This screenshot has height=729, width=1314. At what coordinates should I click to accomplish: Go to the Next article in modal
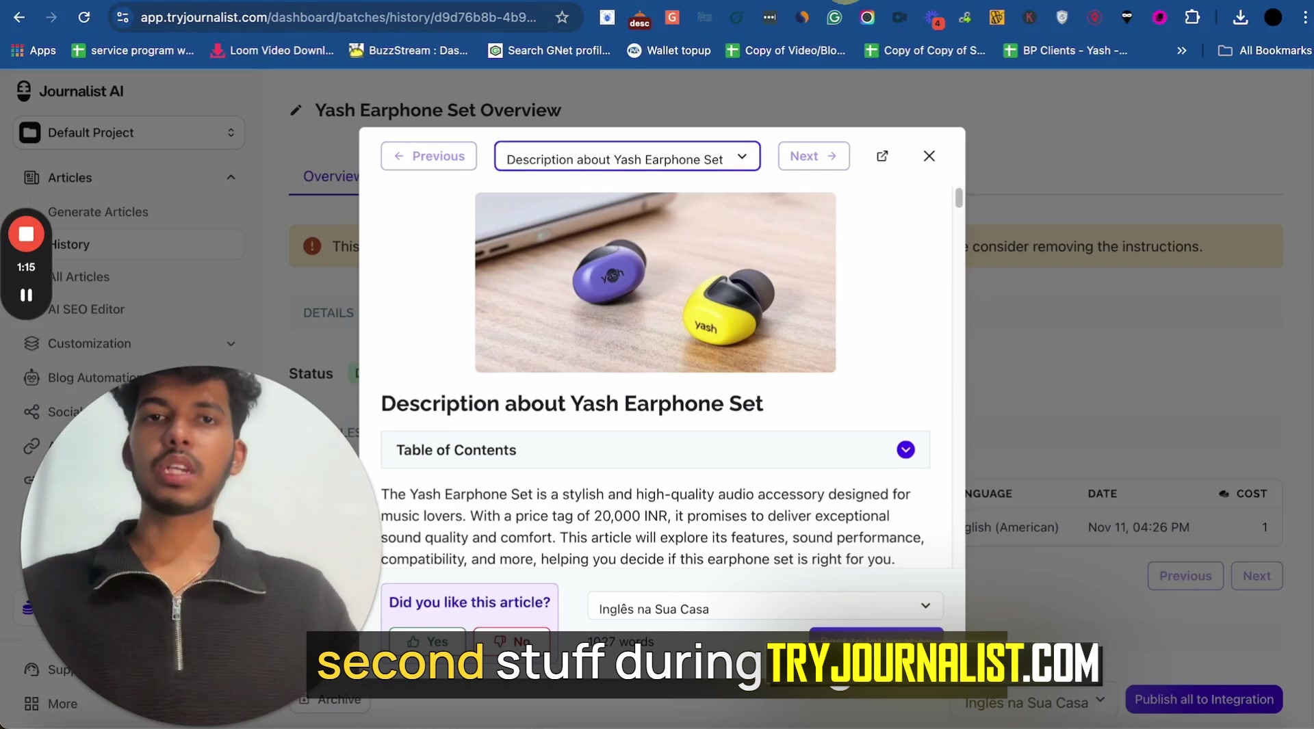(x=814, y=156)
